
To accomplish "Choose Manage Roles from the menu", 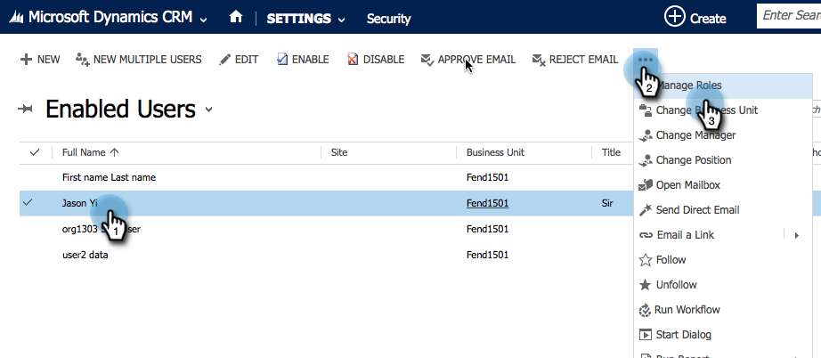I will pos(688,85).
